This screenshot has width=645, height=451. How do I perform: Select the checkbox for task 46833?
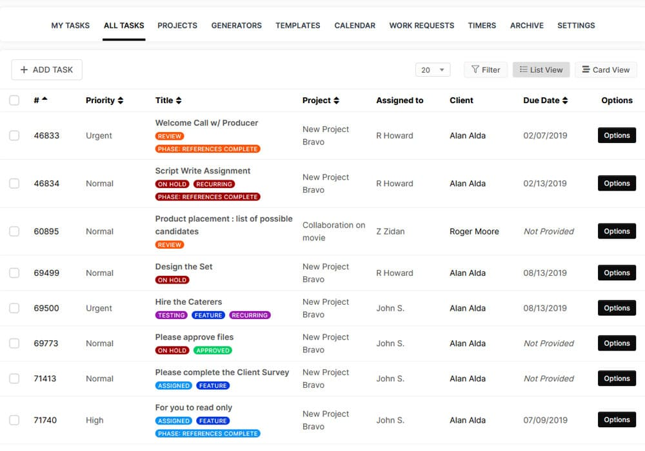click(14, 135)
